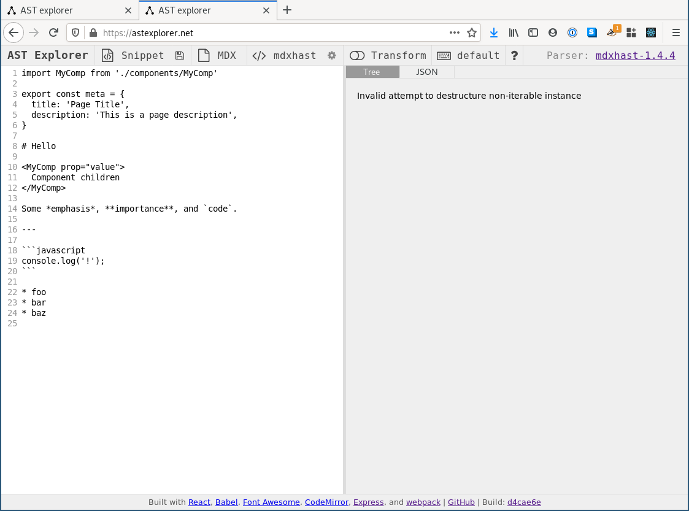Screen dimensions: 689x511
Task: Open parser settings gear icon
Action: pos(332,55)
